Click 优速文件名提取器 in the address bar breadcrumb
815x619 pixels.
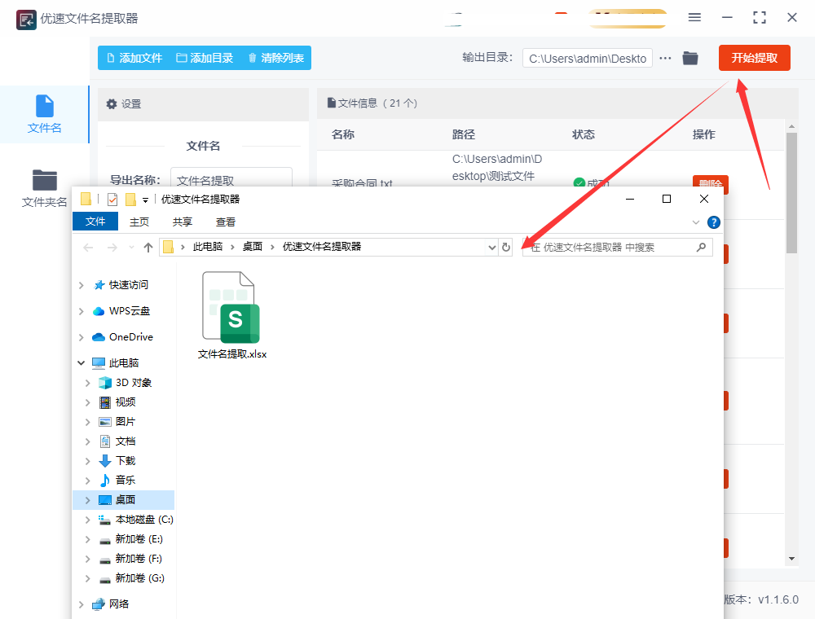coord(322,247)
